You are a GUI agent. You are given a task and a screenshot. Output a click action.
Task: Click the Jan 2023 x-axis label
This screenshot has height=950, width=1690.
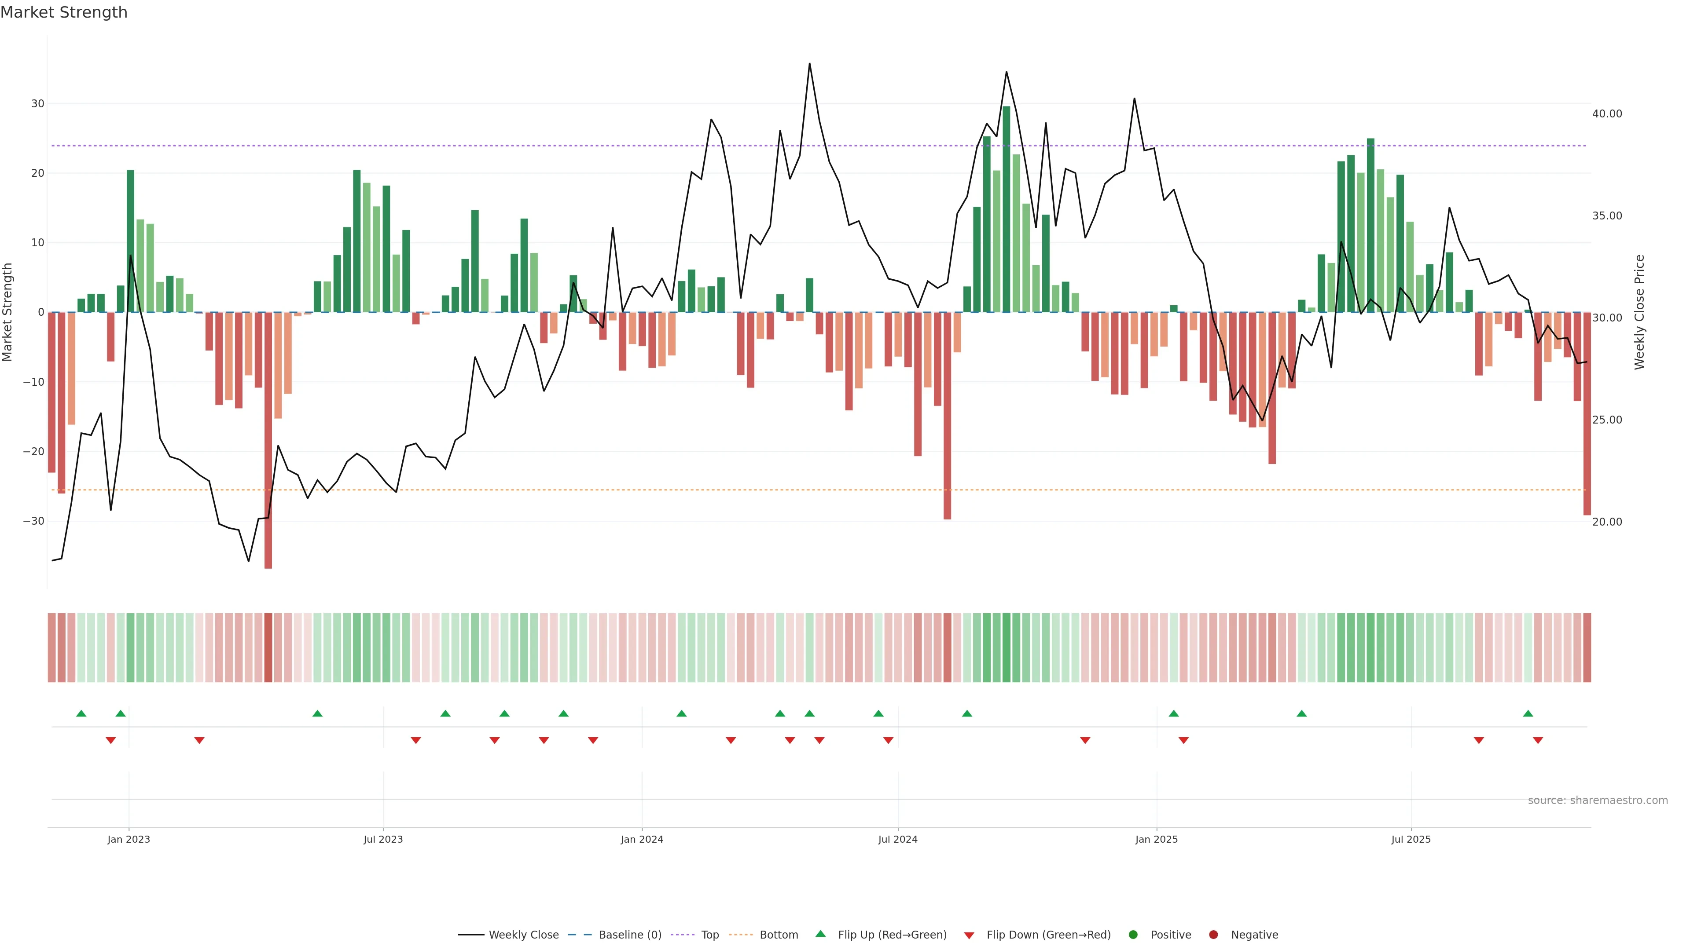click(x=129, y=839)
